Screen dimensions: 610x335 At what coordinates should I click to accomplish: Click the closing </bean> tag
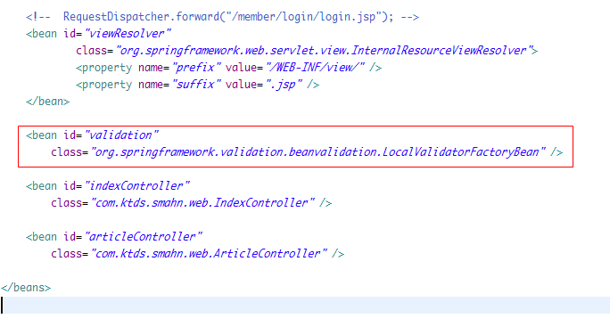pyautogui.click(x=48, y=102)
